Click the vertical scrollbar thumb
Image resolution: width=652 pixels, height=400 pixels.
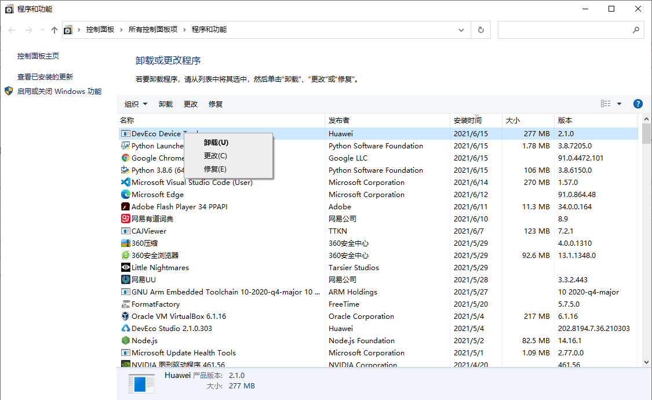point(646,133)
